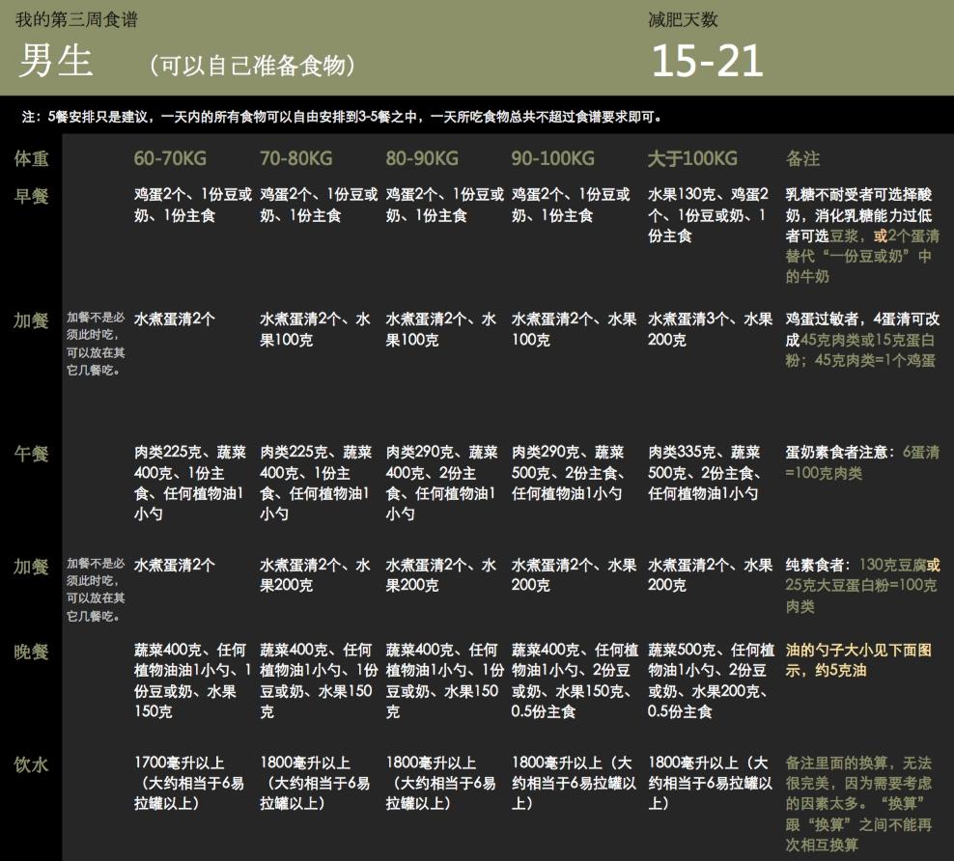
Task: Select the "60-70KG" column header
Action: [x=170, y=158]
